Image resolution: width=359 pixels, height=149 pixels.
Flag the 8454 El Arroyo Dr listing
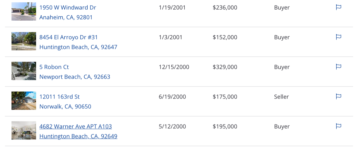(338, 37)
